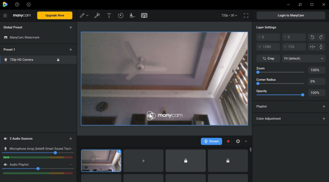Open the Fit (default) dropdown
The image size is (329, 182).
point(304,58)
